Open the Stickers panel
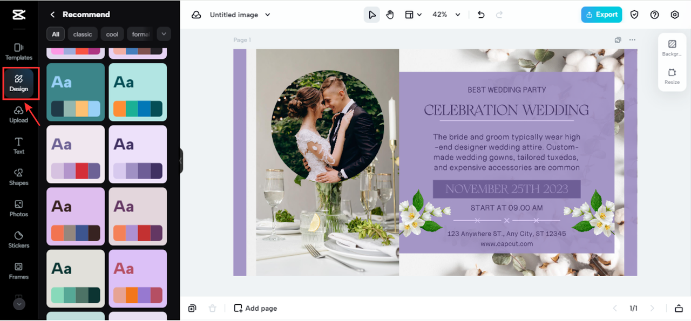 (19, 240)
